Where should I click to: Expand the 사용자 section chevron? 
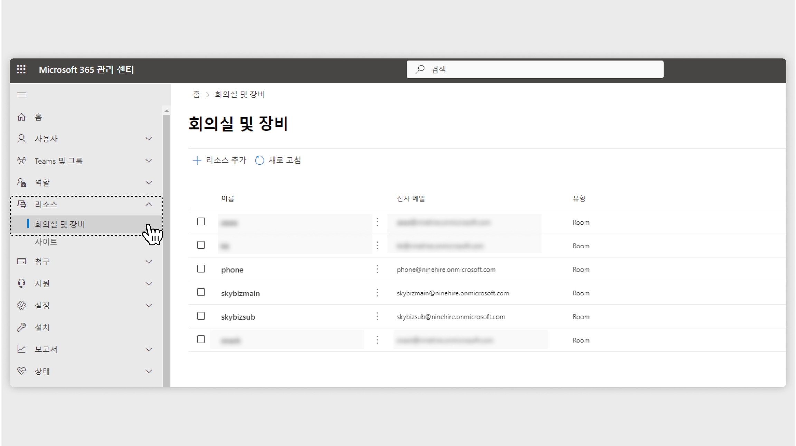pos(149,139)
